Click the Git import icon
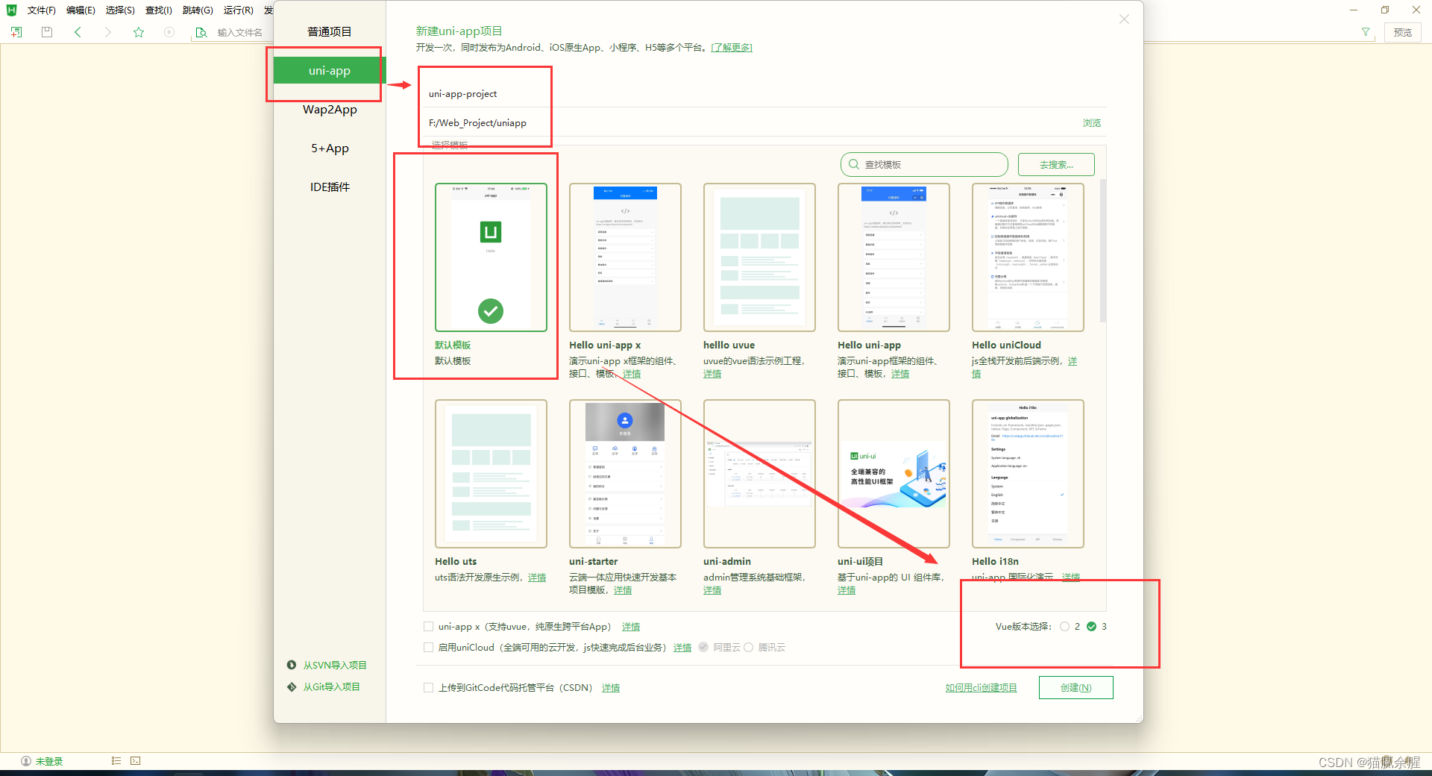1432x776 pixels. coord(292,686)
